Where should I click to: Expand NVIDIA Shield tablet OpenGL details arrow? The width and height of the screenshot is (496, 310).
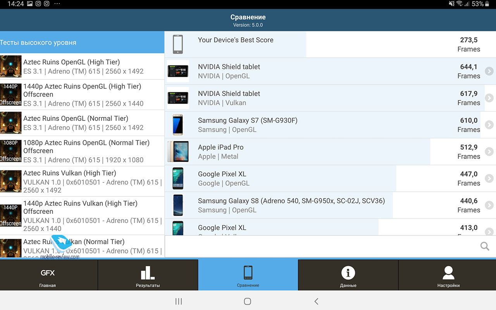tap(489, 71)
